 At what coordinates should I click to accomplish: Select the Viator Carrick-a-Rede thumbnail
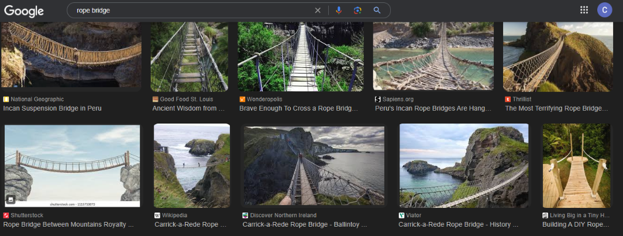464,165
